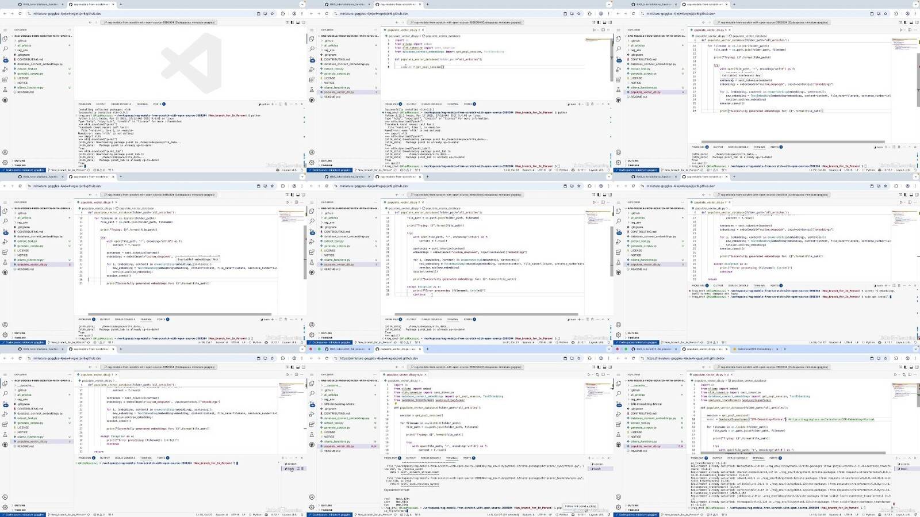920x517 pixels.
Task: Switch to OUTPUT tab in the top-center screenshot
Action: point(412,104)
